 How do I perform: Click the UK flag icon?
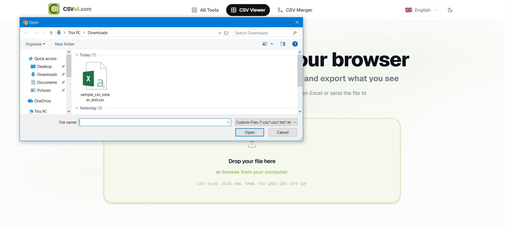[x=409, y=10]
